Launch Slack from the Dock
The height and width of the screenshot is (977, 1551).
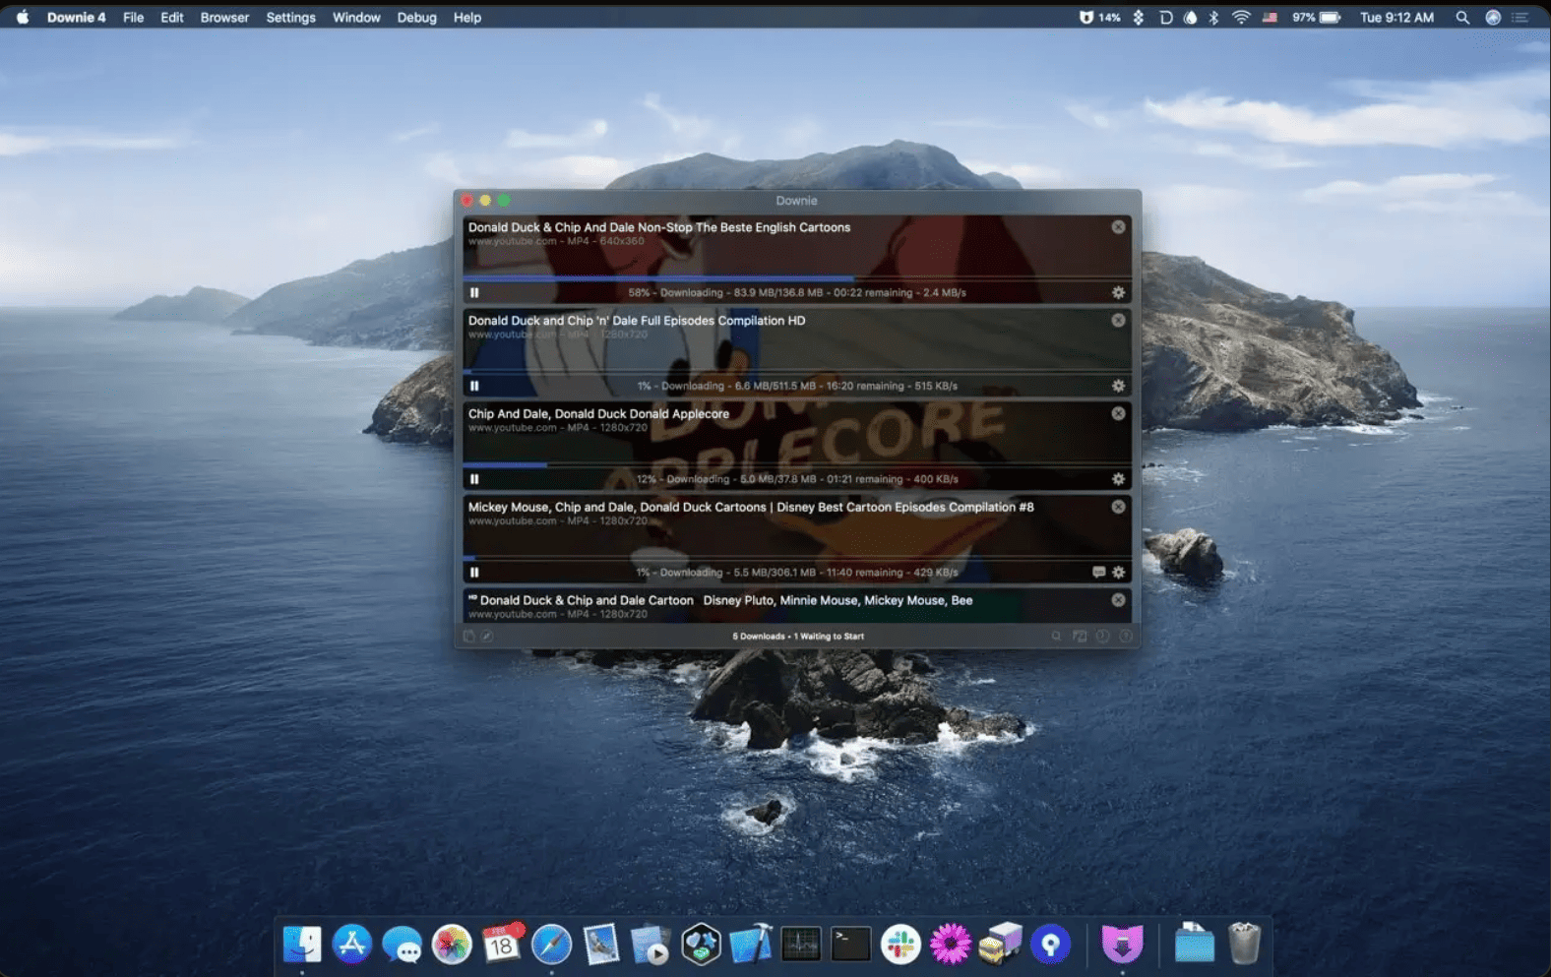900,945
